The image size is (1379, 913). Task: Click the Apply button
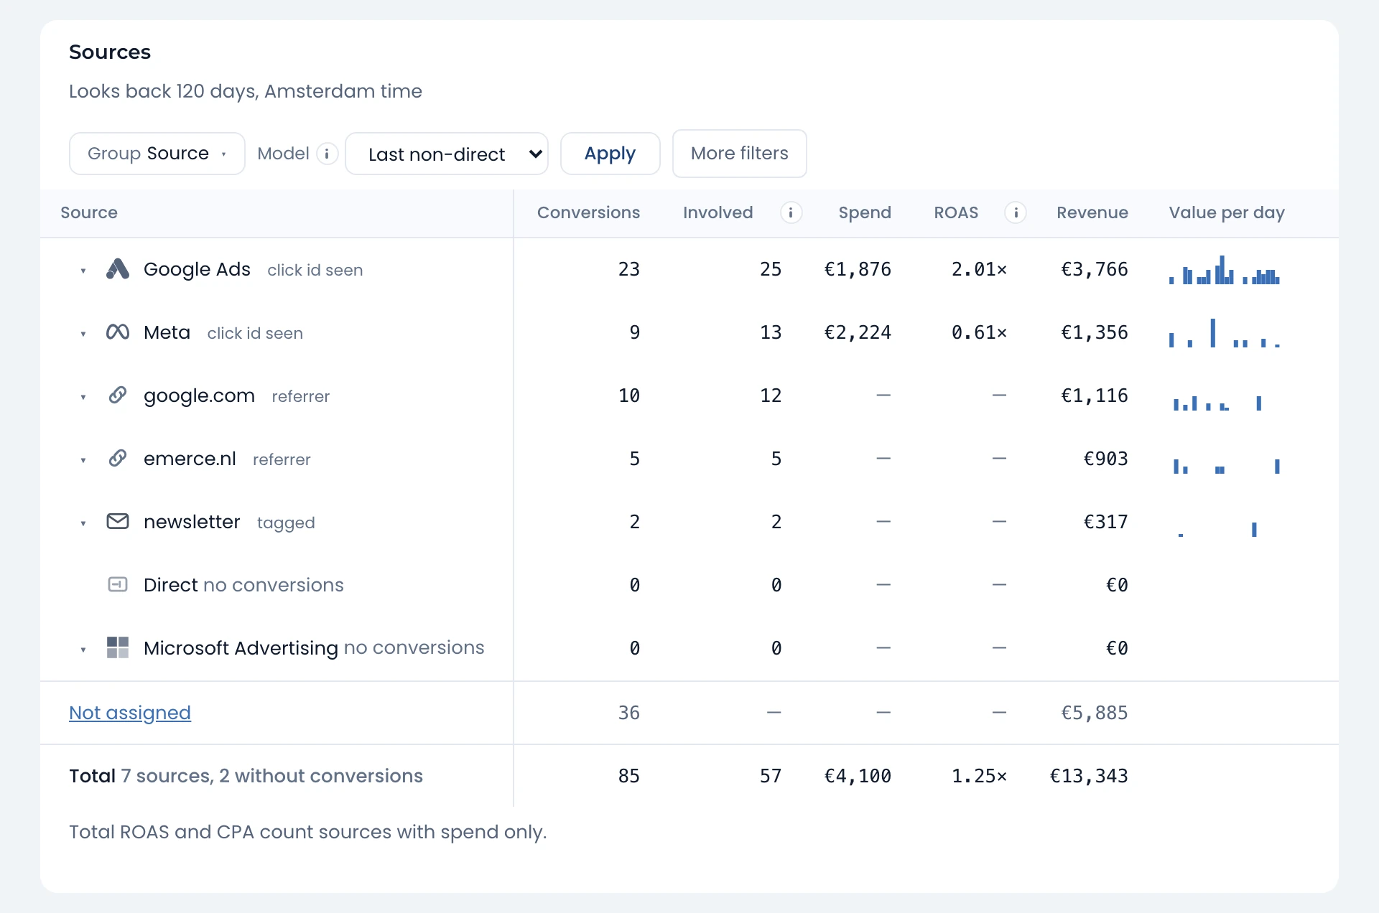point(610,154)
